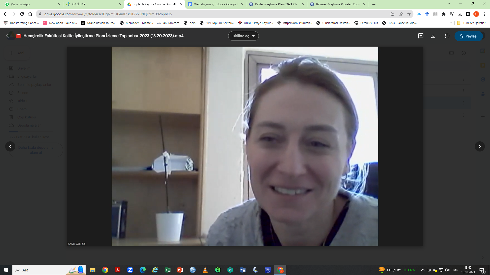Add a comment to the video
The width and height of the screenshot is (490, 275).
(421, 36)
